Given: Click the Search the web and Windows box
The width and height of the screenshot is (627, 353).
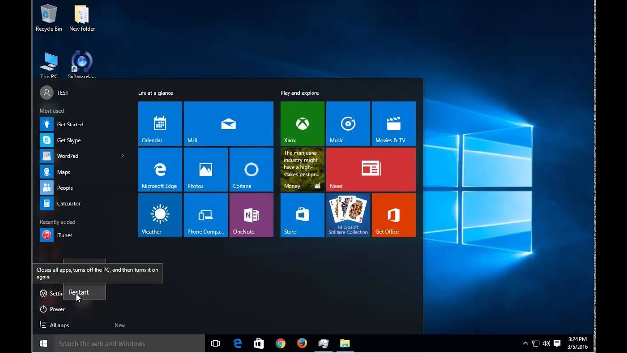Looking at the screenshot, I should (129, 344).
